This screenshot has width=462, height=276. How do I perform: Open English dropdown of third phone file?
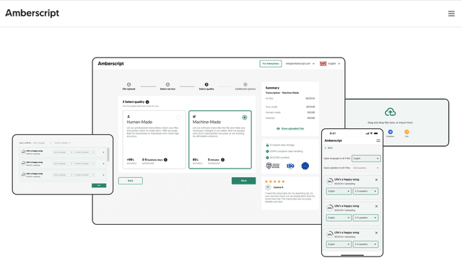(x=339, y=244)
